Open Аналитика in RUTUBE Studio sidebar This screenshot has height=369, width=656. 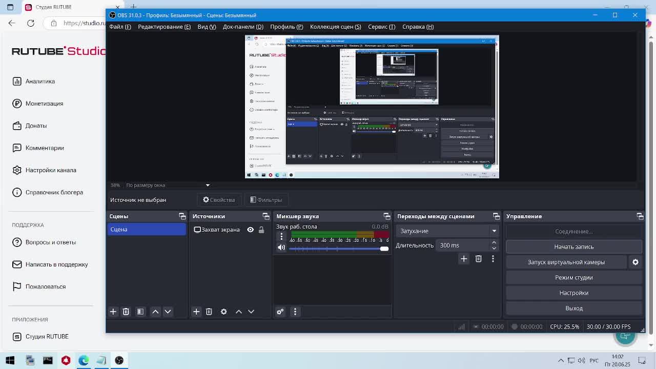coord(34,81)
